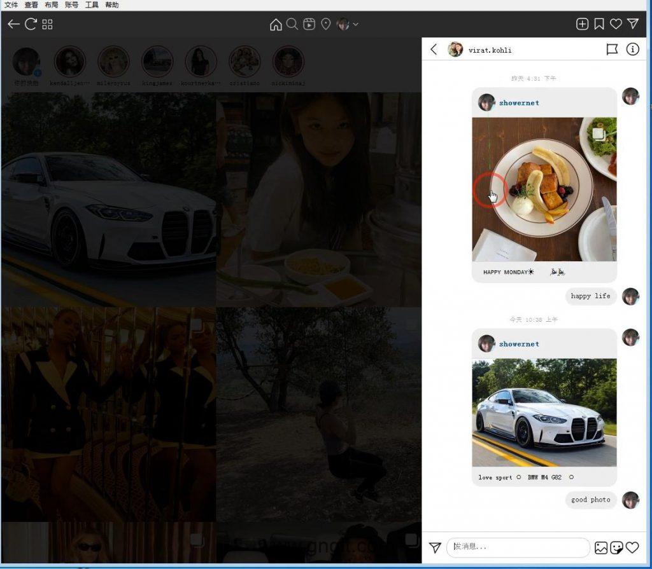Go back from virat.kohli chat
The height and width of the screenshot is (569, 652).
[434, 49]
